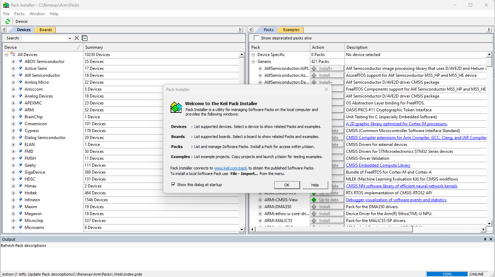Click Install+ icon for AlifSemiconductor::AIPL pack
This screenshot has height=277, width=495.
coord(314,68)
